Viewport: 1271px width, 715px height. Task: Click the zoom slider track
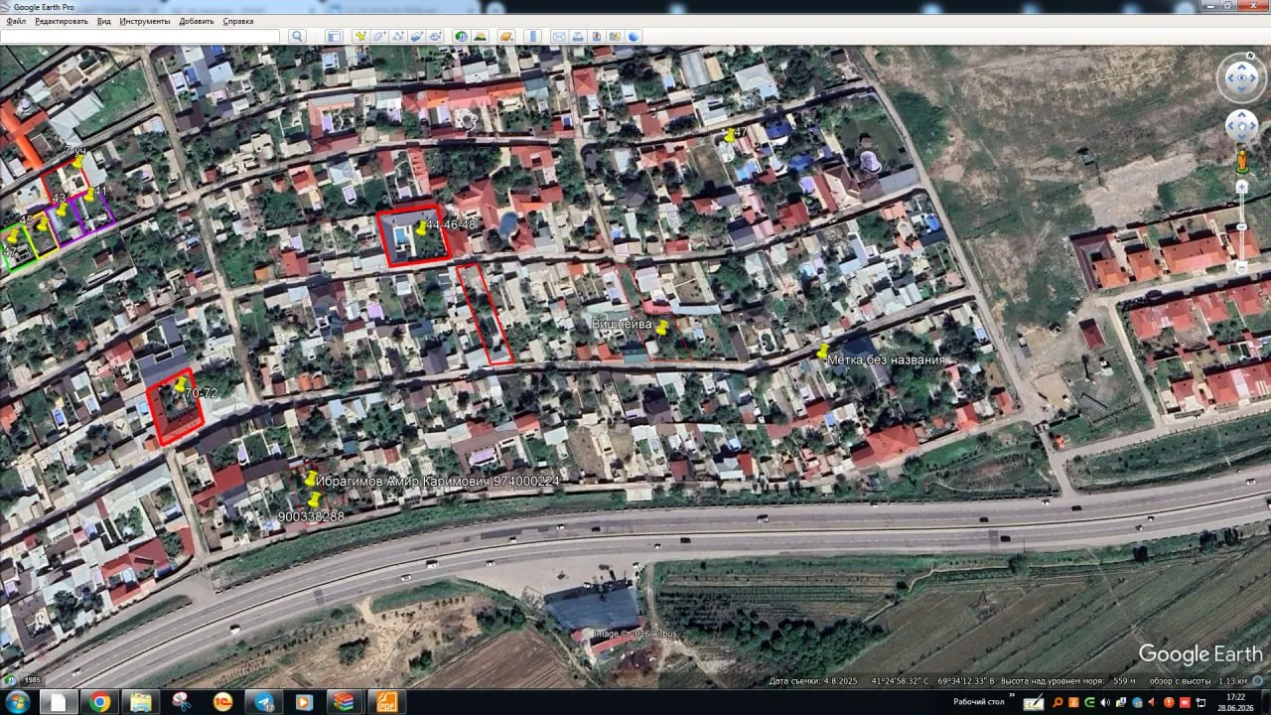click(1241, 226)
